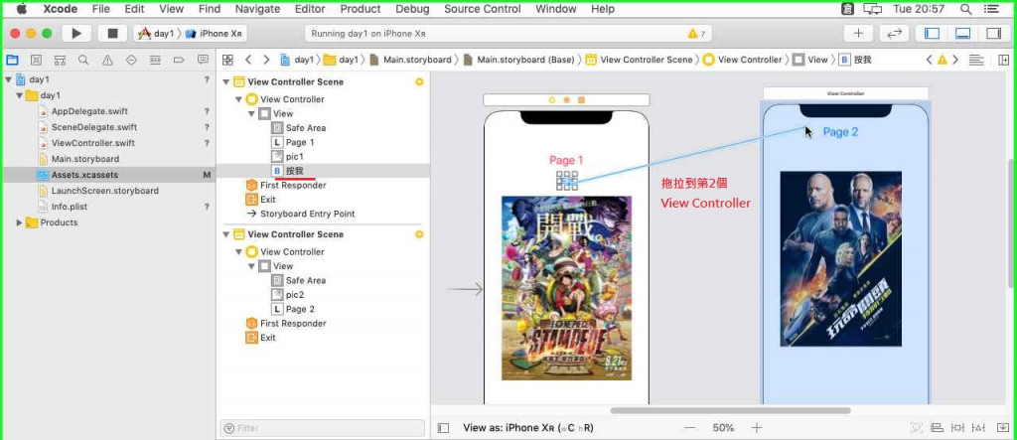Viewport: 1017px width, 440px height.
Task: Collapse the day1 yellow folder group
Action: pyautogui.click(x=20, y=95)
